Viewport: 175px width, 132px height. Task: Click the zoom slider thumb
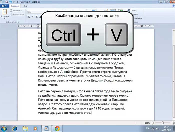[x=163, y=123]
